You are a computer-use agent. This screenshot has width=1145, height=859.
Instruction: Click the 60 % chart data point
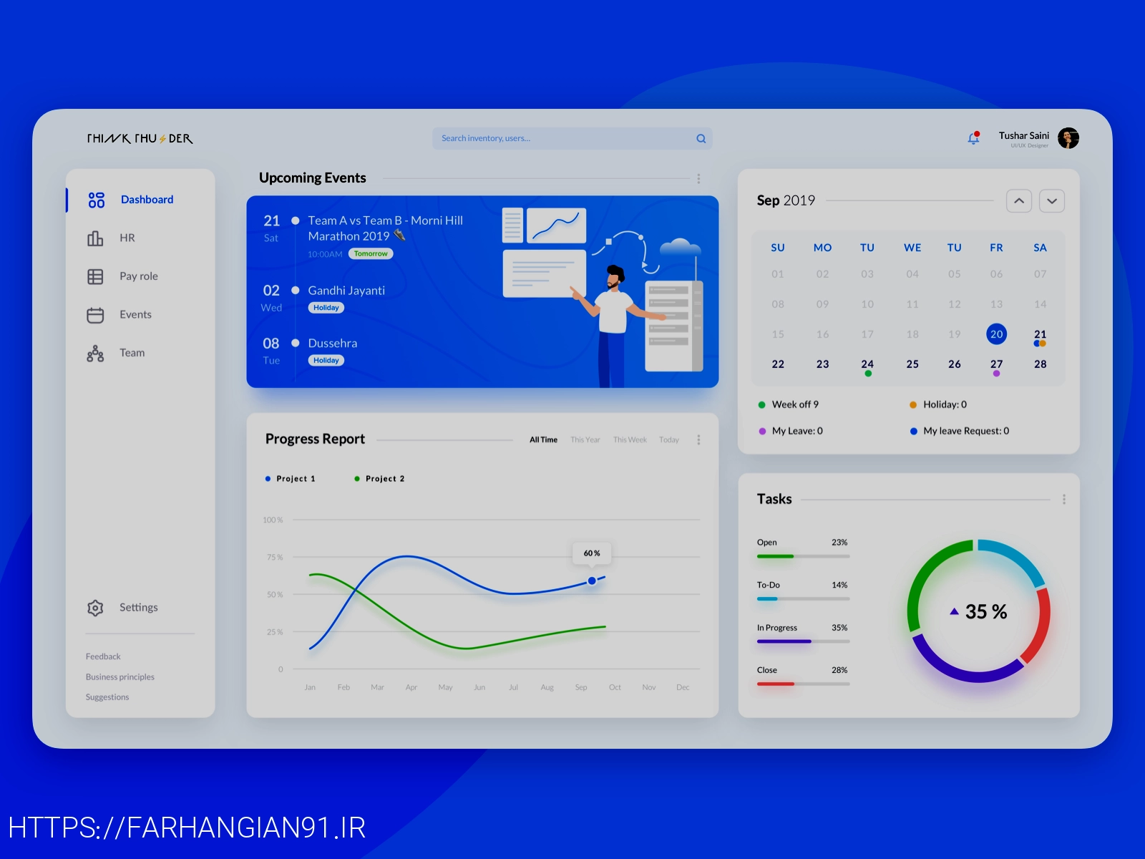592,581
